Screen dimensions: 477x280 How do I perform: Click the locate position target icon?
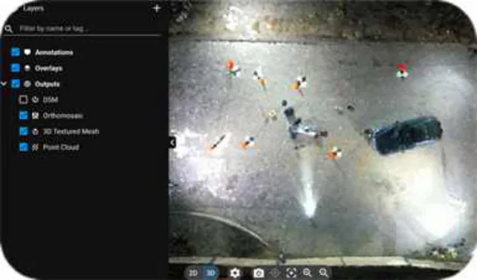275,273
